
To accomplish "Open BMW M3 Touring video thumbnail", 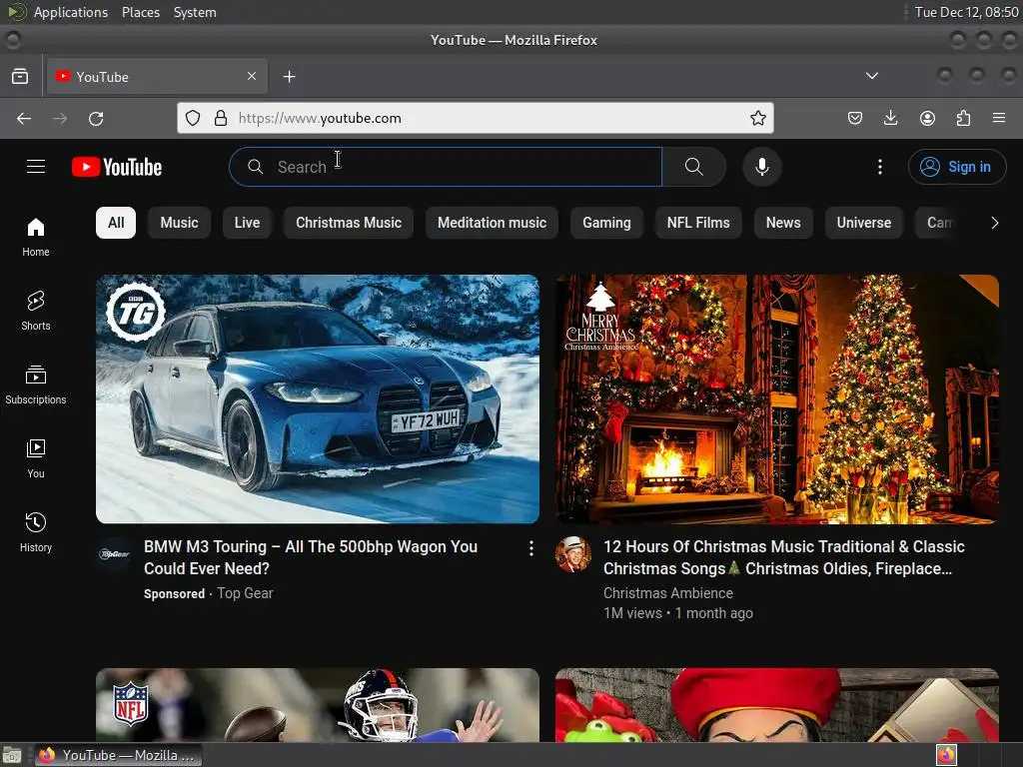I will tap(318, 399).
